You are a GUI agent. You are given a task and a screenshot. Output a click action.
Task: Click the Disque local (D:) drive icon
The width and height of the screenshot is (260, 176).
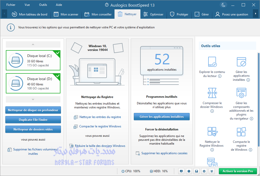point(16,83)
